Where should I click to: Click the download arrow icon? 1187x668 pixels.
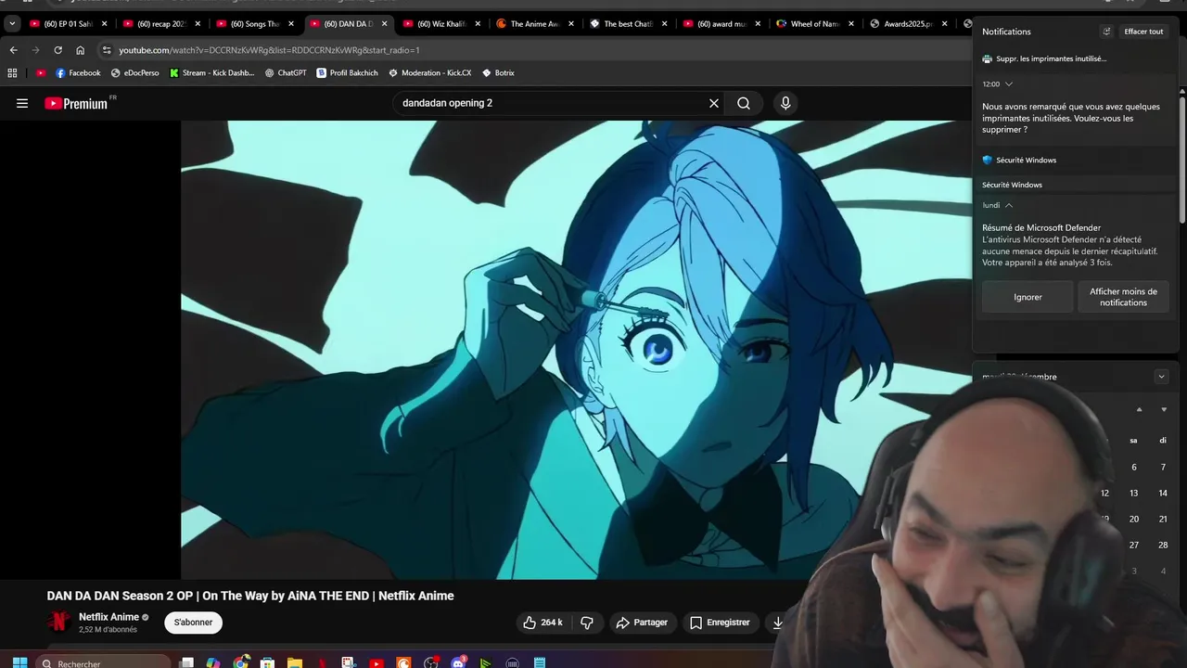tap(778, 623)
